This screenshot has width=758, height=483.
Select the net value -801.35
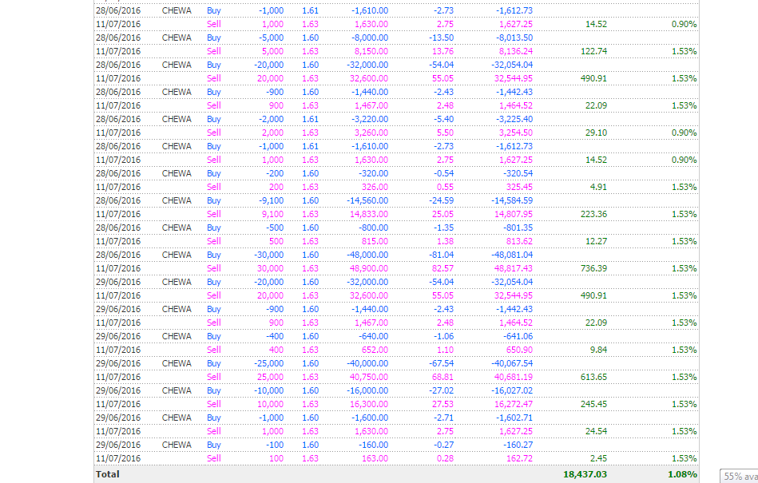tap(518, 227)
